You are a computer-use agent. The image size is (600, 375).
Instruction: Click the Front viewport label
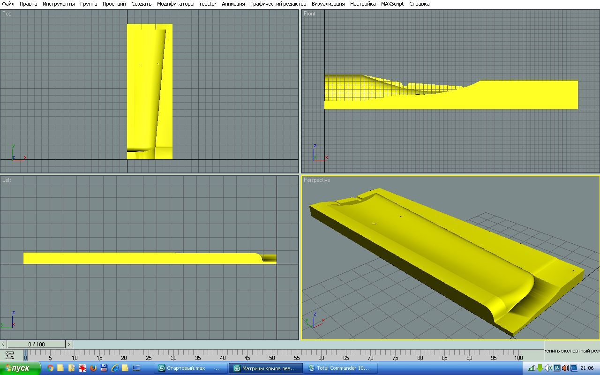tap(309, 14)
